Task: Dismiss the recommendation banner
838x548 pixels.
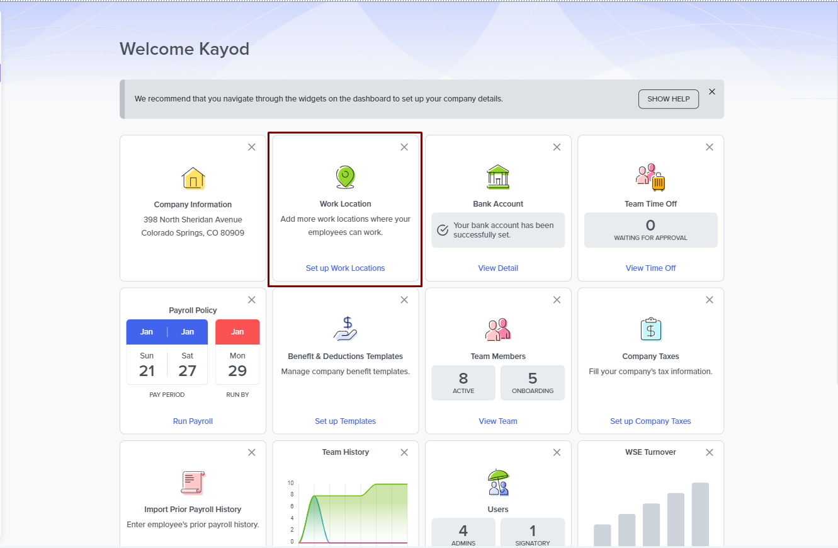Action: point(712,92)
